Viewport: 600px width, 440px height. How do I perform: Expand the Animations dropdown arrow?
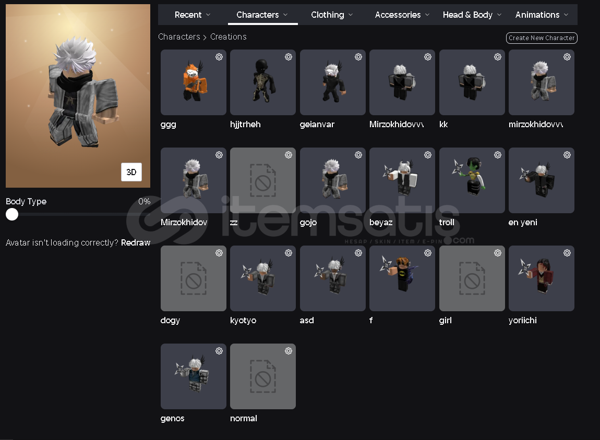point(566,15)
